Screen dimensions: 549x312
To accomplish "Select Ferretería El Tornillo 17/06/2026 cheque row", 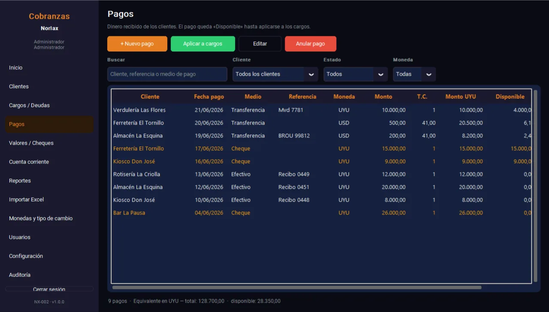I will (x=322, y=149).
